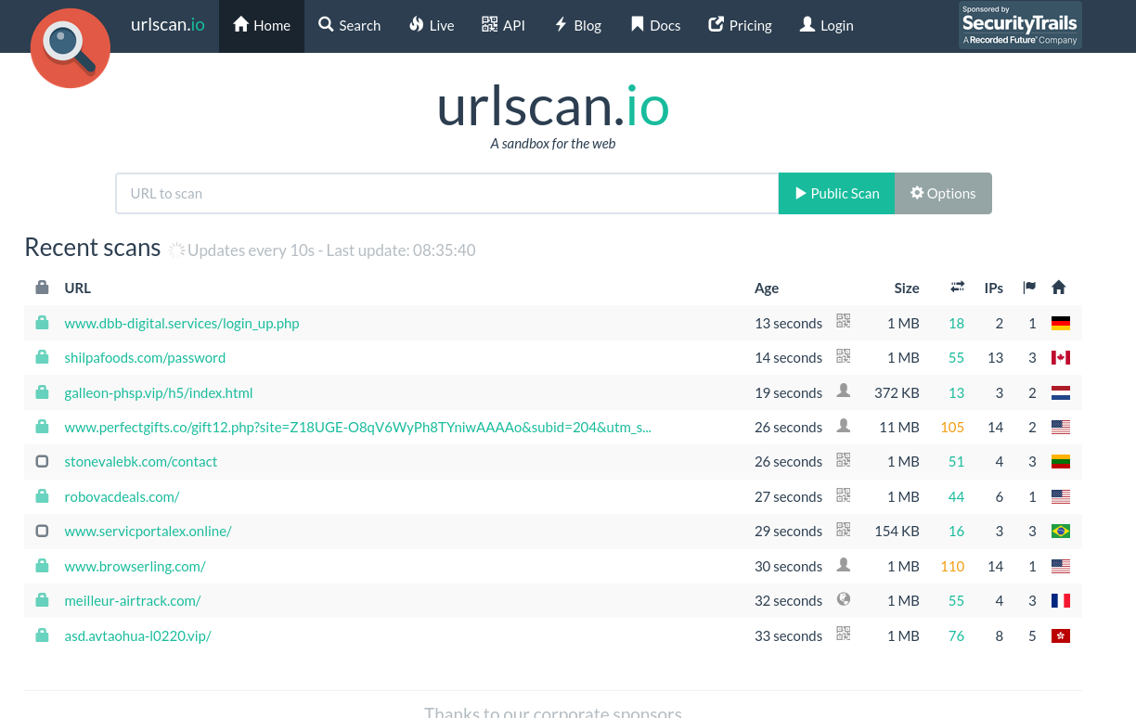Start a Public Scan
This screenshot has width=1136, height=718.
pyautogui.click(x=836, y=193)
